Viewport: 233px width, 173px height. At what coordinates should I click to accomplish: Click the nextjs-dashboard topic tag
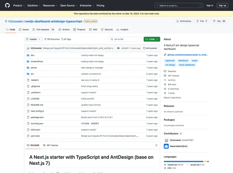[187, 65]
